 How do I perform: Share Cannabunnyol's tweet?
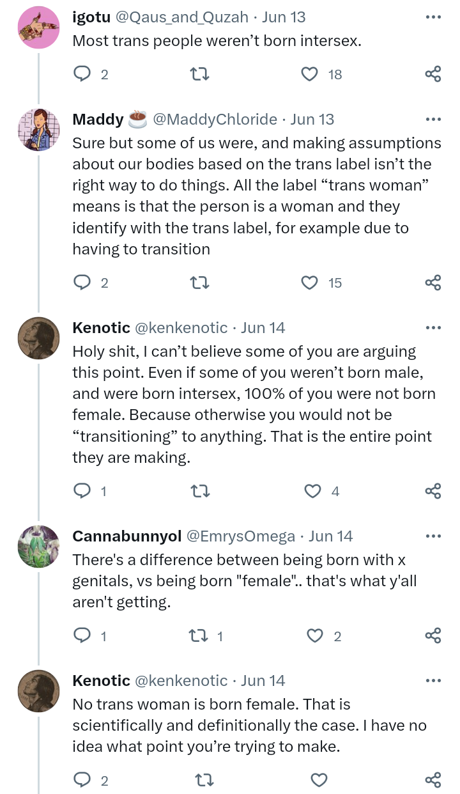[x=433, y=635]
